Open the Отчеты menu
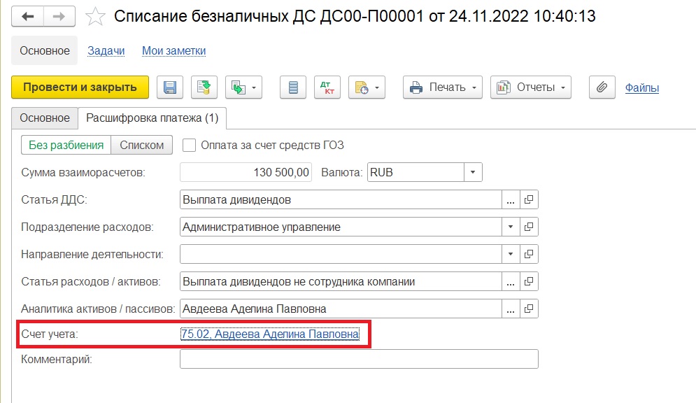Image resolution: width=696 pixels, height=403 pixels. 530,87
